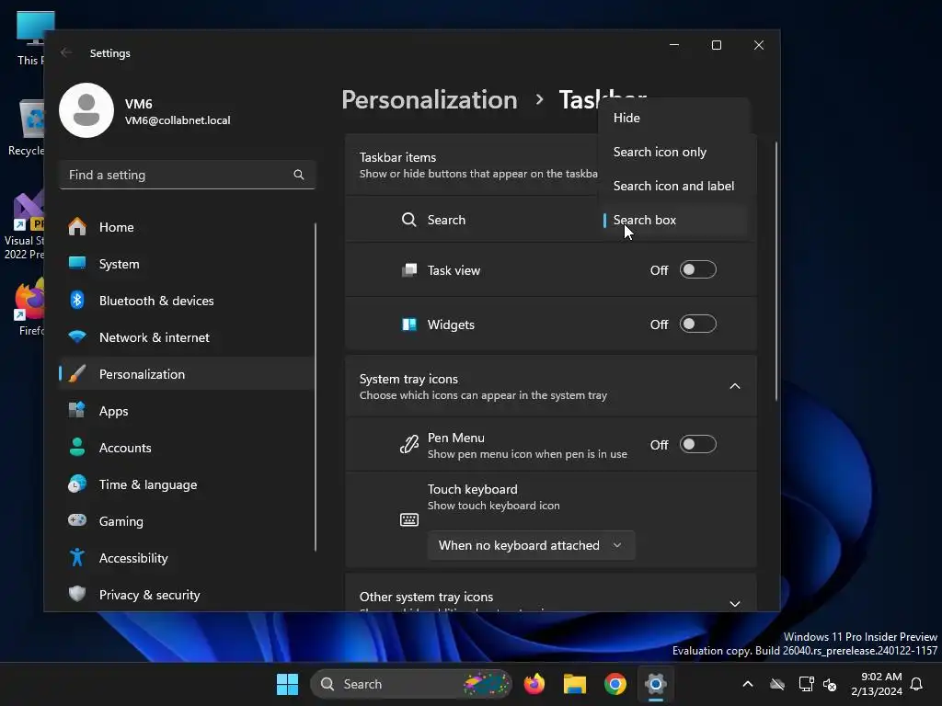Maximize the Settings window
Image resolution: width=942 pixels, height=706 pixels.
coord(716,45)
